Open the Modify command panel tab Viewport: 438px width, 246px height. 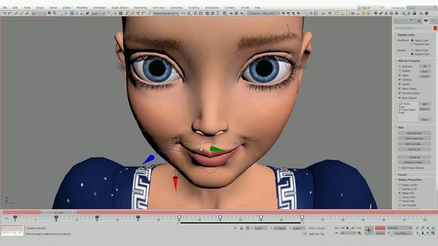coord(404,21)
